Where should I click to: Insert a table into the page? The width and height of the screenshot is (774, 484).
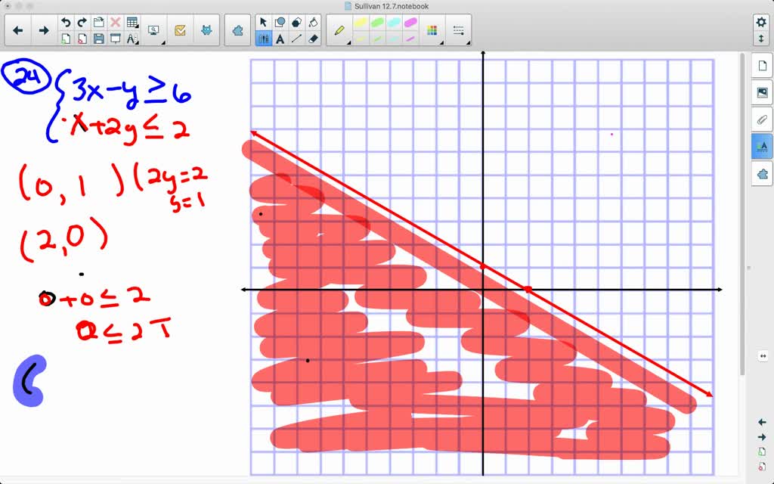click(x=132, y=22)
